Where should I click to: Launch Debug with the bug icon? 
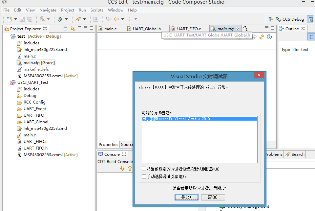60,19
